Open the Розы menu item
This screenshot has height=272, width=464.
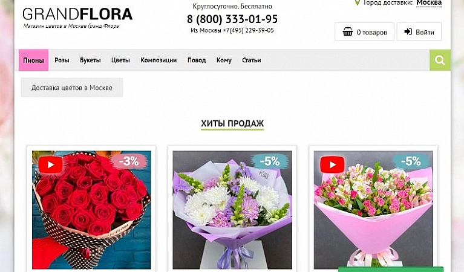(62, 60)
